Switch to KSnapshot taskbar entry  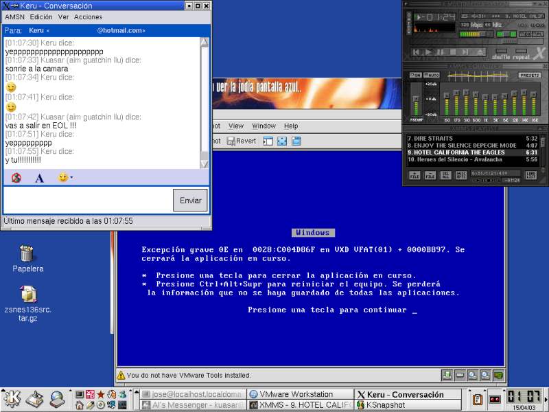tap(408, 405)
